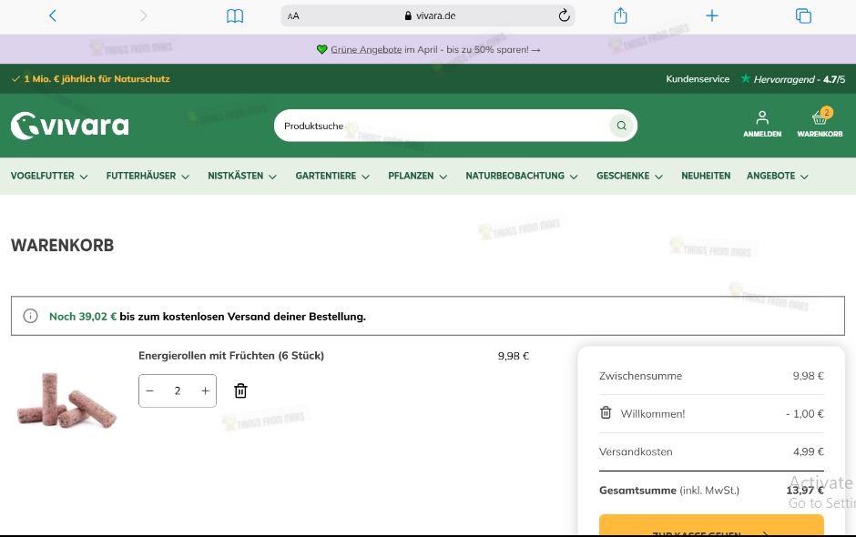Open cart via Warenkorb basket icon

(x=818, y=119)
